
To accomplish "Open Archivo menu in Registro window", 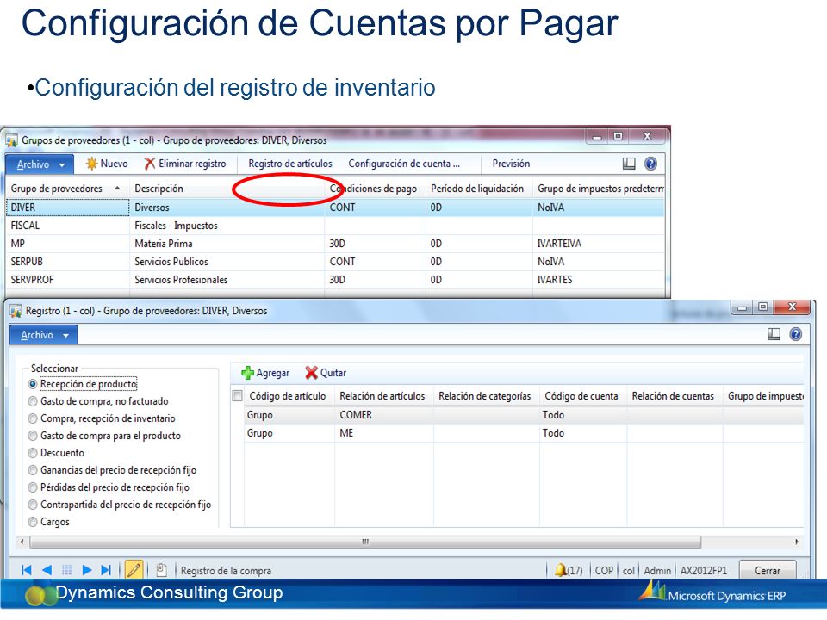I will [x=44, y=335].
